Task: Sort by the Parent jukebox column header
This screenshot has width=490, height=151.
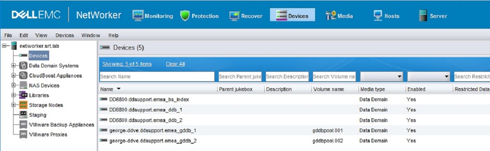Action: pos(236,89)
